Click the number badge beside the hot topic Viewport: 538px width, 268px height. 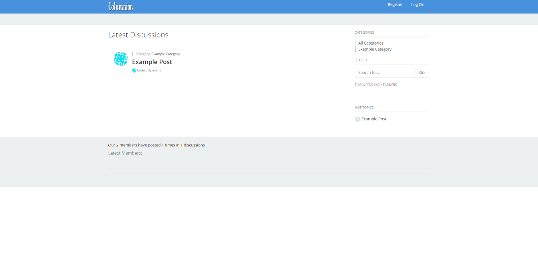[x=357, y=119]
